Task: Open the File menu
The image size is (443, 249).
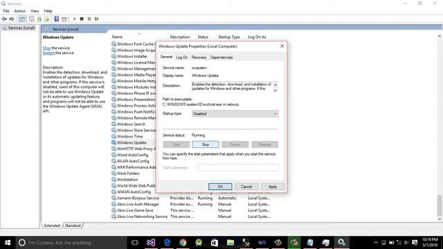Action: click(6, 11)
